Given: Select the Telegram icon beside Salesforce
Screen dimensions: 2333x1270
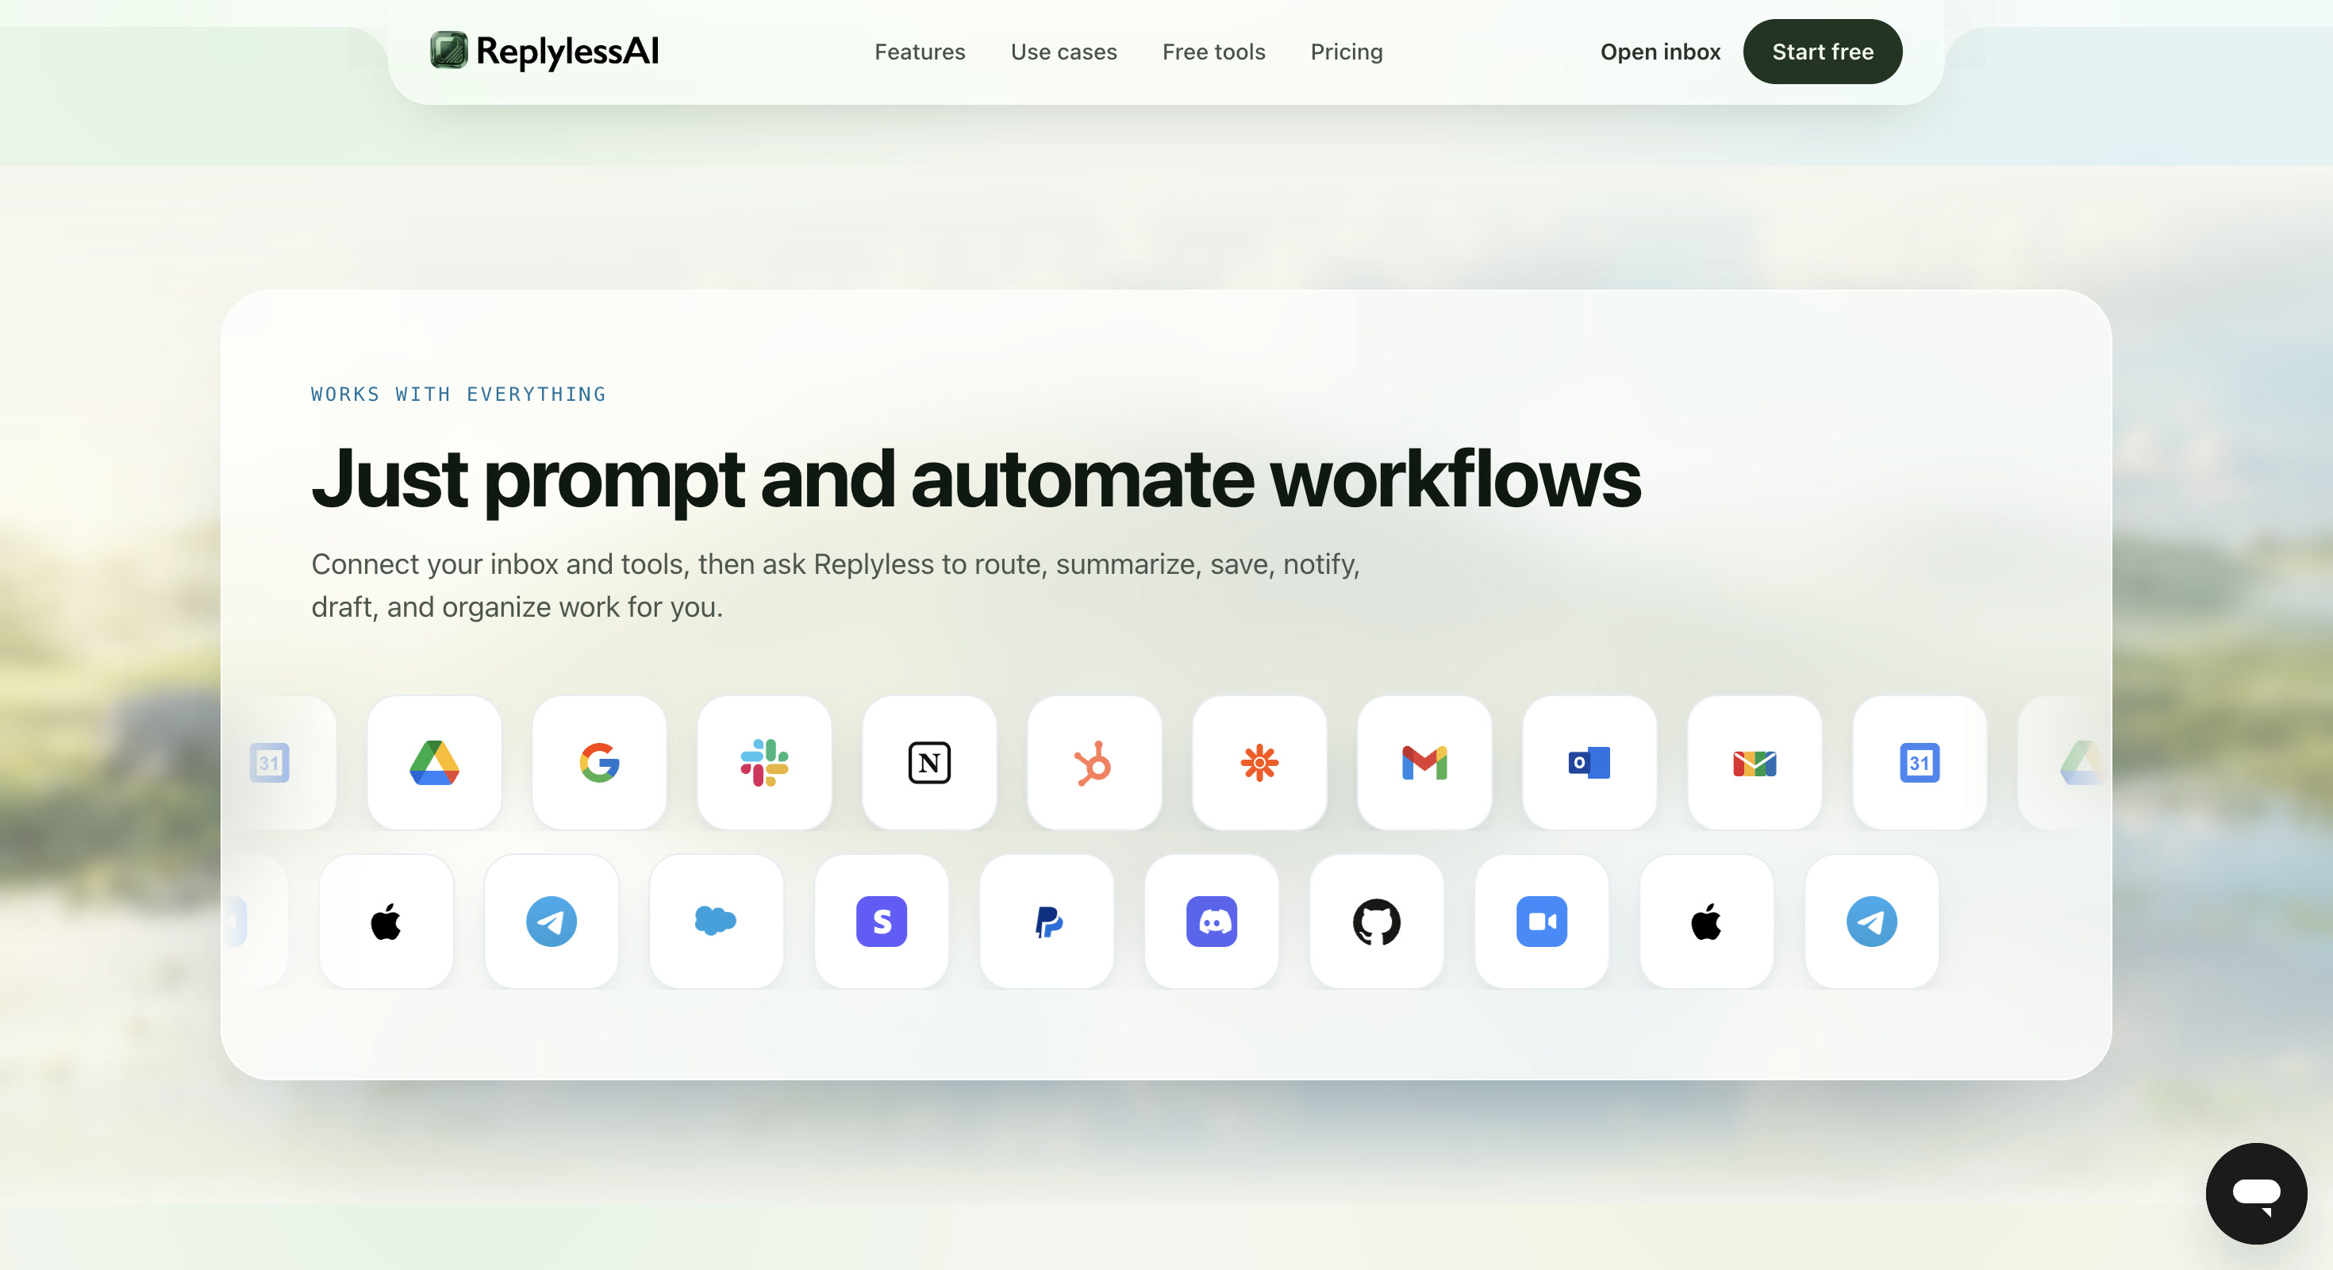Looking at the screenshot, I should click(x=552, y=922).
